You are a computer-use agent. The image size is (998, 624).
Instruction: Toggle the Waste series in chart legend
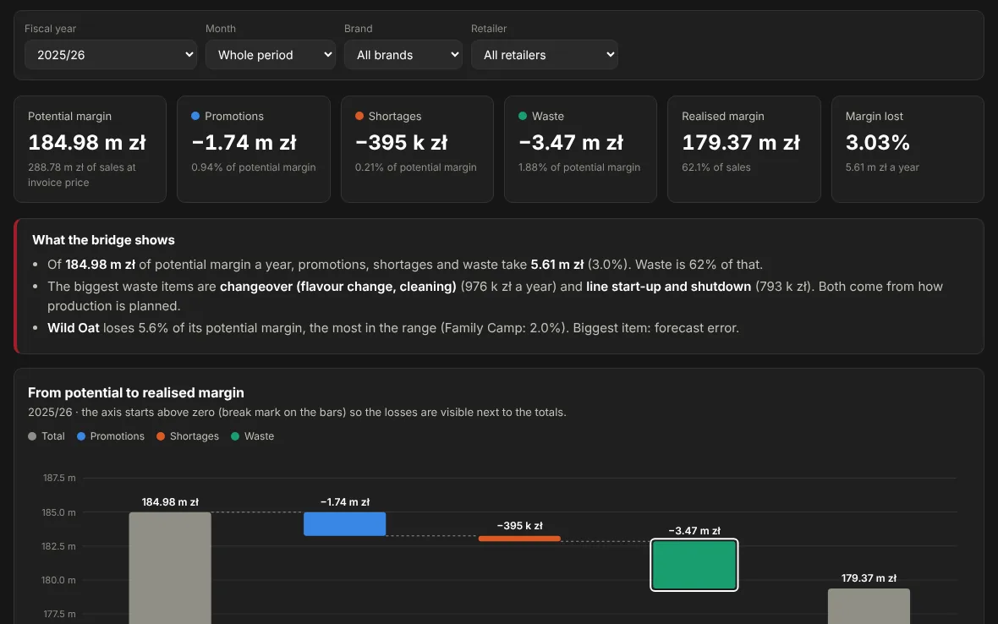(253, 436)
